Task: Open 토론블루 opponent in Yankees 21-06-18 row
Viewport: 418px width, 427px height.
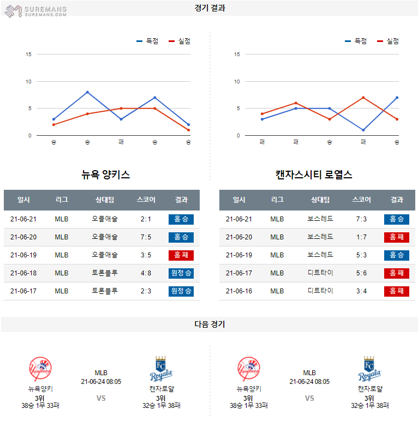Action: 105,273
